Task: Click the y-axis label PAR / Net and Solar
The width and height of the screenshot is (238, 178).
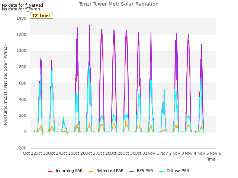Action: click(5, 85)
